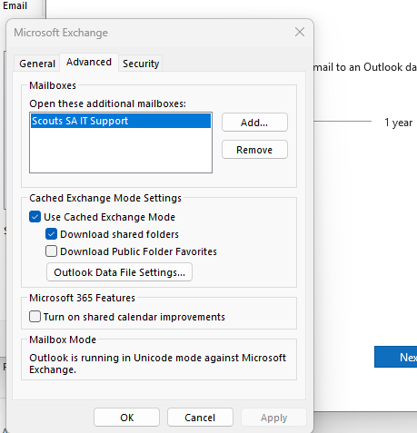Image resolution: width=417 pixels, height=433 pixels.
Task: Select Scouts SA IT Support mailbox entry
Action: 121,121
